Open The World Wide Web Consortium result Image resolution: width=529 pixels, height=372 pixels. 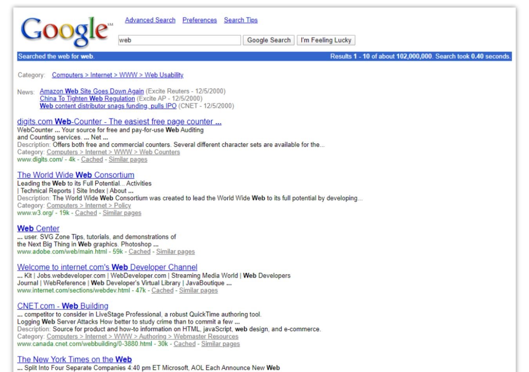click(76, 175)
